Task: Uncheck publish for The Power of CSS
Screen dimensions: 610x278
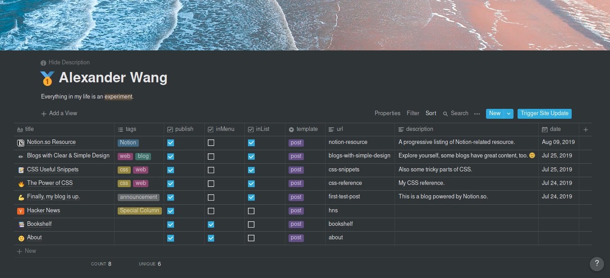Action: tap(170, 184)
